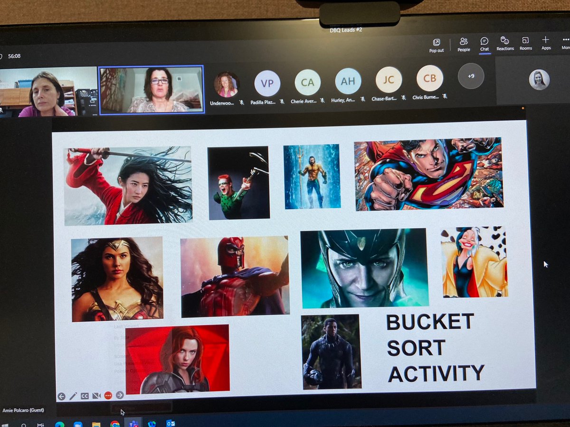Open the Chat panel

pyautogui.click(x=484, y=44)
